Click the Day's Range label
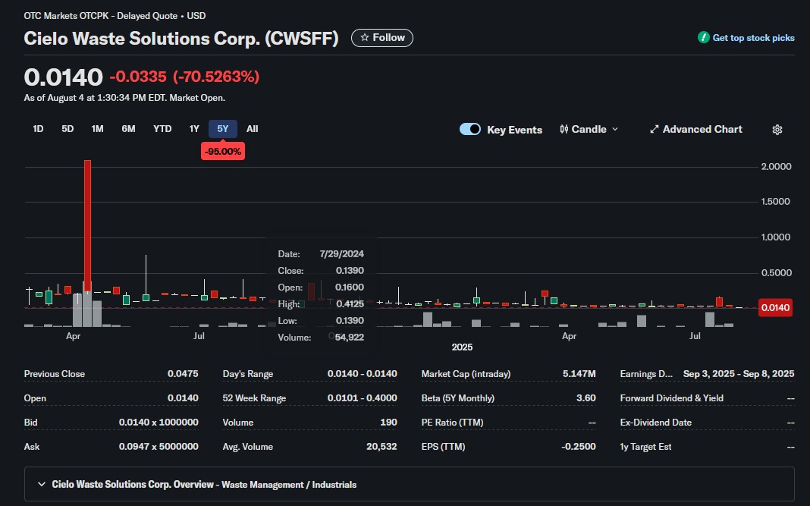 point(248,374)
